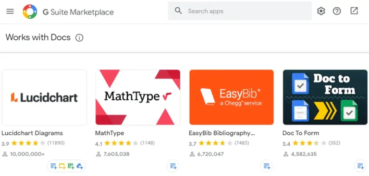Screen dimensions: 369x176
Task: Click the Drive add-on icon under Lucidchart
Action: pos(80,166)
